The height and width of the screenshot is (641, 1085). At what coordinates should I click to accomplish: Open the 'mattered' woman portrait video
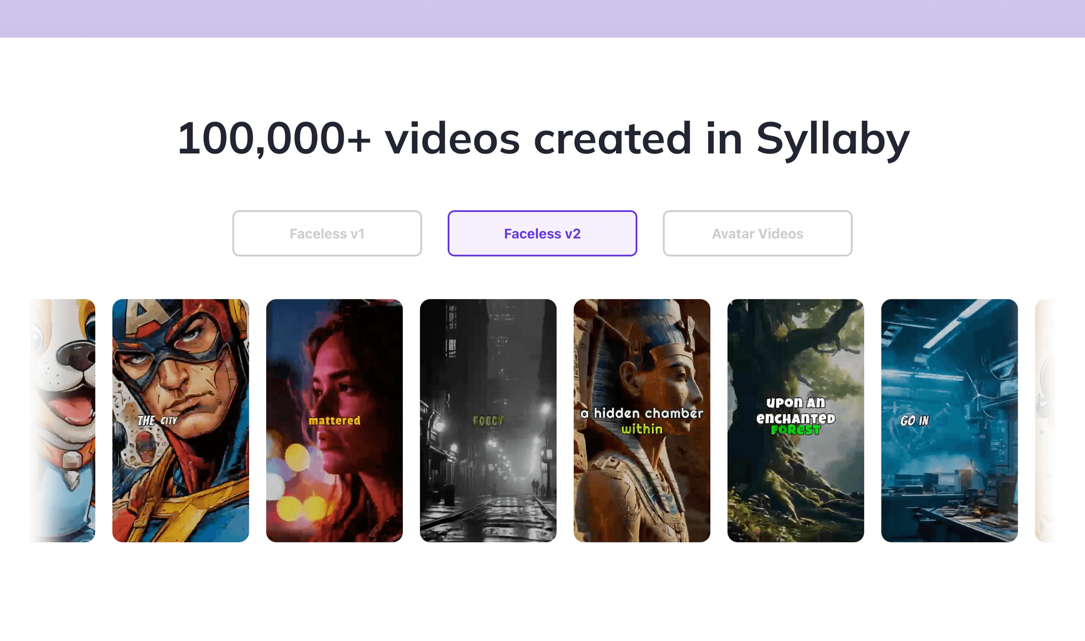click(335, 421)
